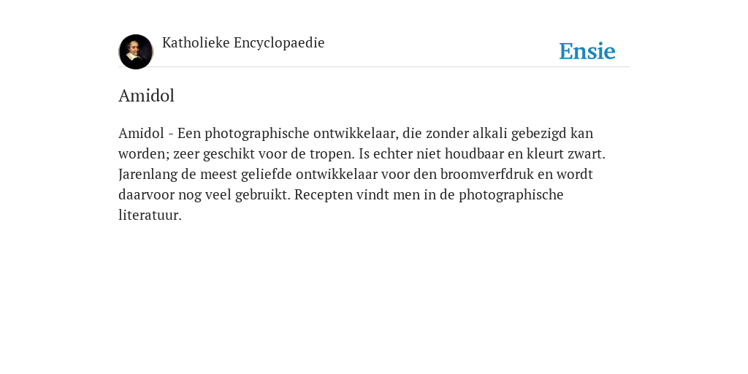This screenshot has width=748, height=374.
Task: Click the word "daarvoor" starting fourth line
Action: 146,194
